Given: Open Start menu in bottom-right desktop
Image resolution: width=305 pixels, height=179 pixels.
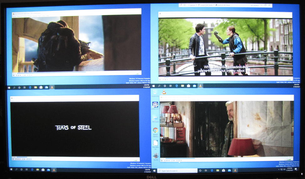Looking at the screenshot, I should click(154, 171).
